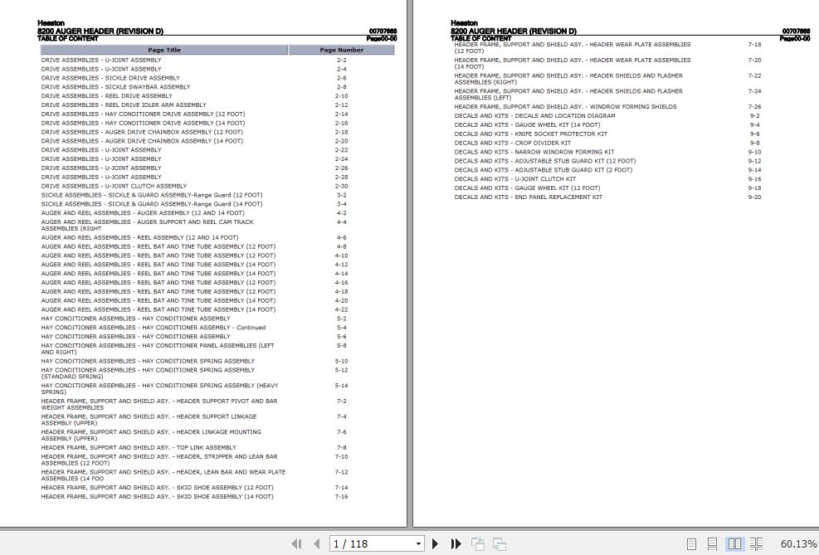
Task: Click GAUGE WHEEL KIT (14 FOOT) entry
Action: [527, 124]
